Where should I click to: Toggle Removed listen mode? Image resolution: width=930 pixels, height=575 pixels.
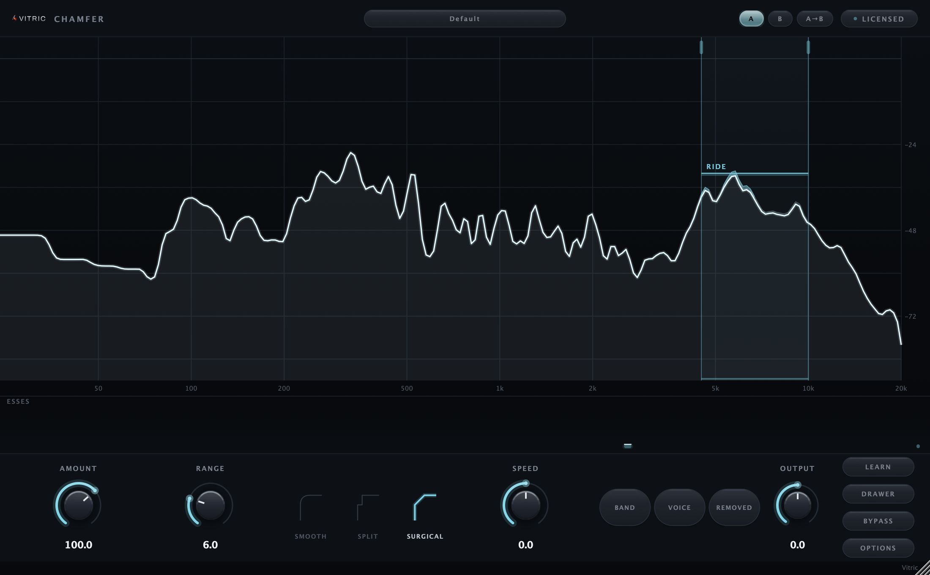(734, 507)
